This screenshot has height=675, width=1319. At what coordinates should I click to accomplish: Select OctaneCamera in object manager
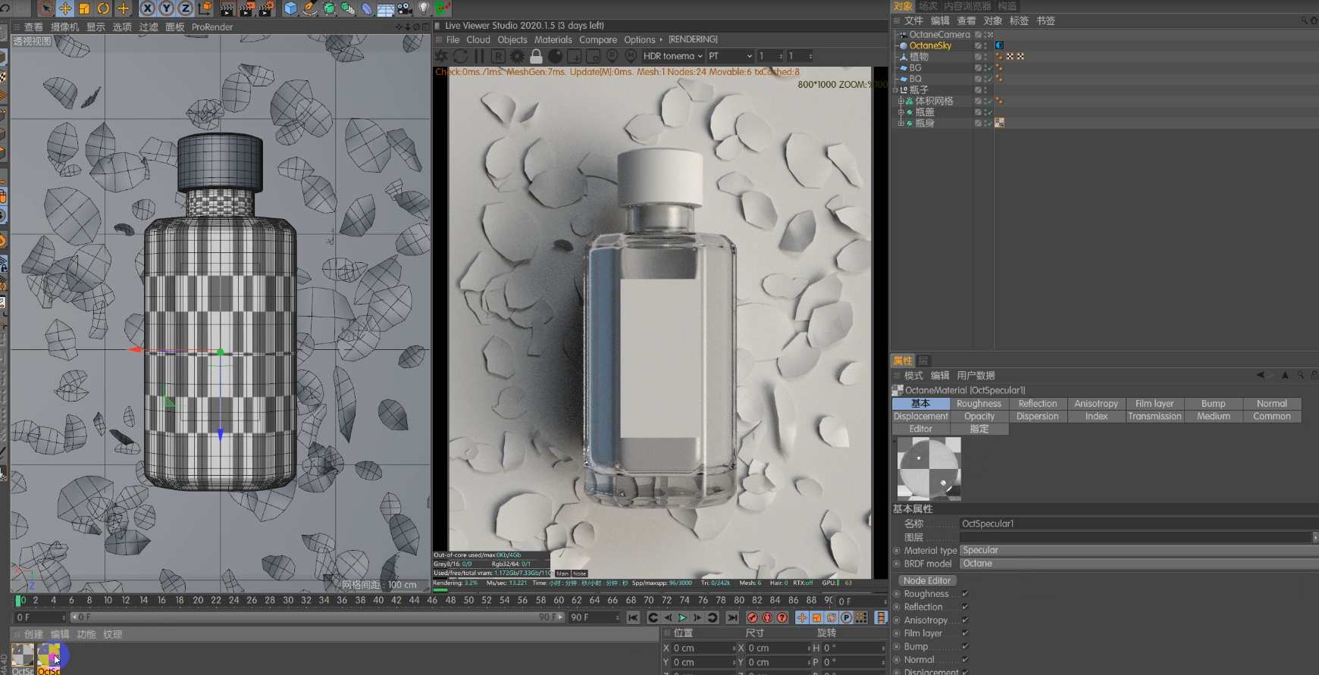[x=939, y=35]
